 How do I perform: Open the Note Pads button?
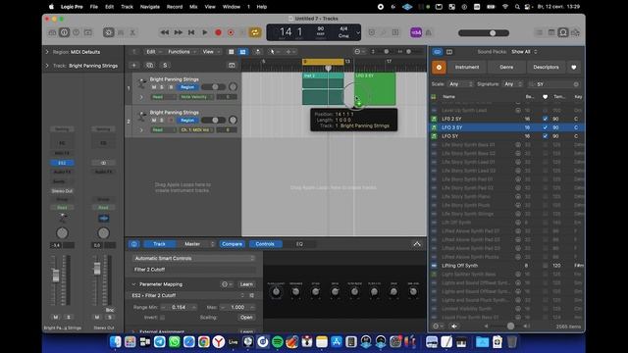tap(551, 32)
